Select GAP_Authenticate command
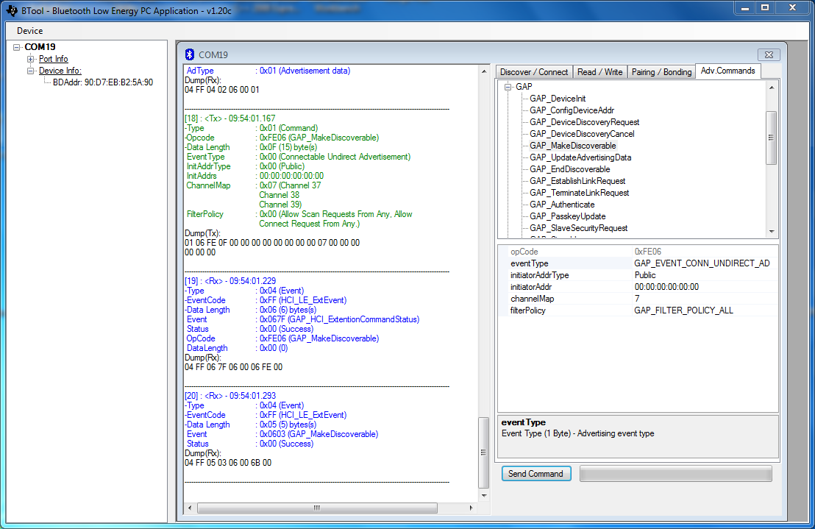 [x=562, y=205]
